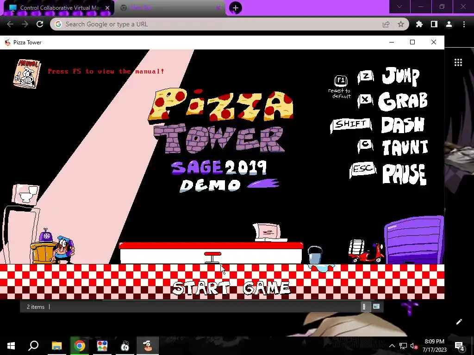Image resolution: width=474 pixels, height=355 pixels.
Task: Select the Z key binding for Jump
Action: (x=366, y=77)
